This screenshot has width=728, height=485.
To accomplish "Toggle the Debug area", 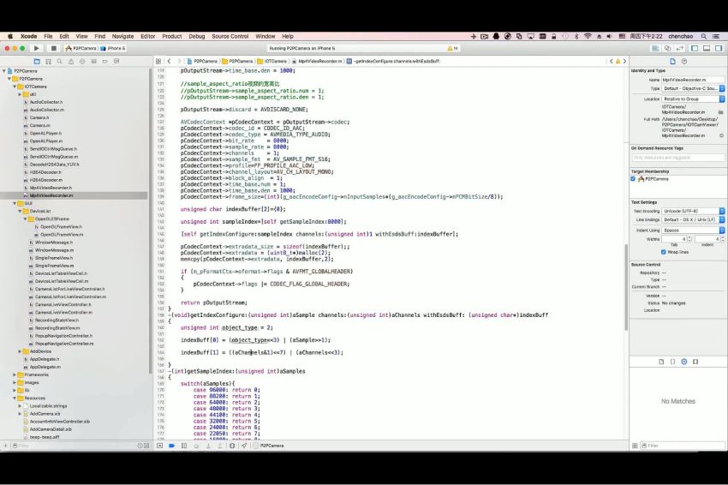I will (x=707, y=48).
